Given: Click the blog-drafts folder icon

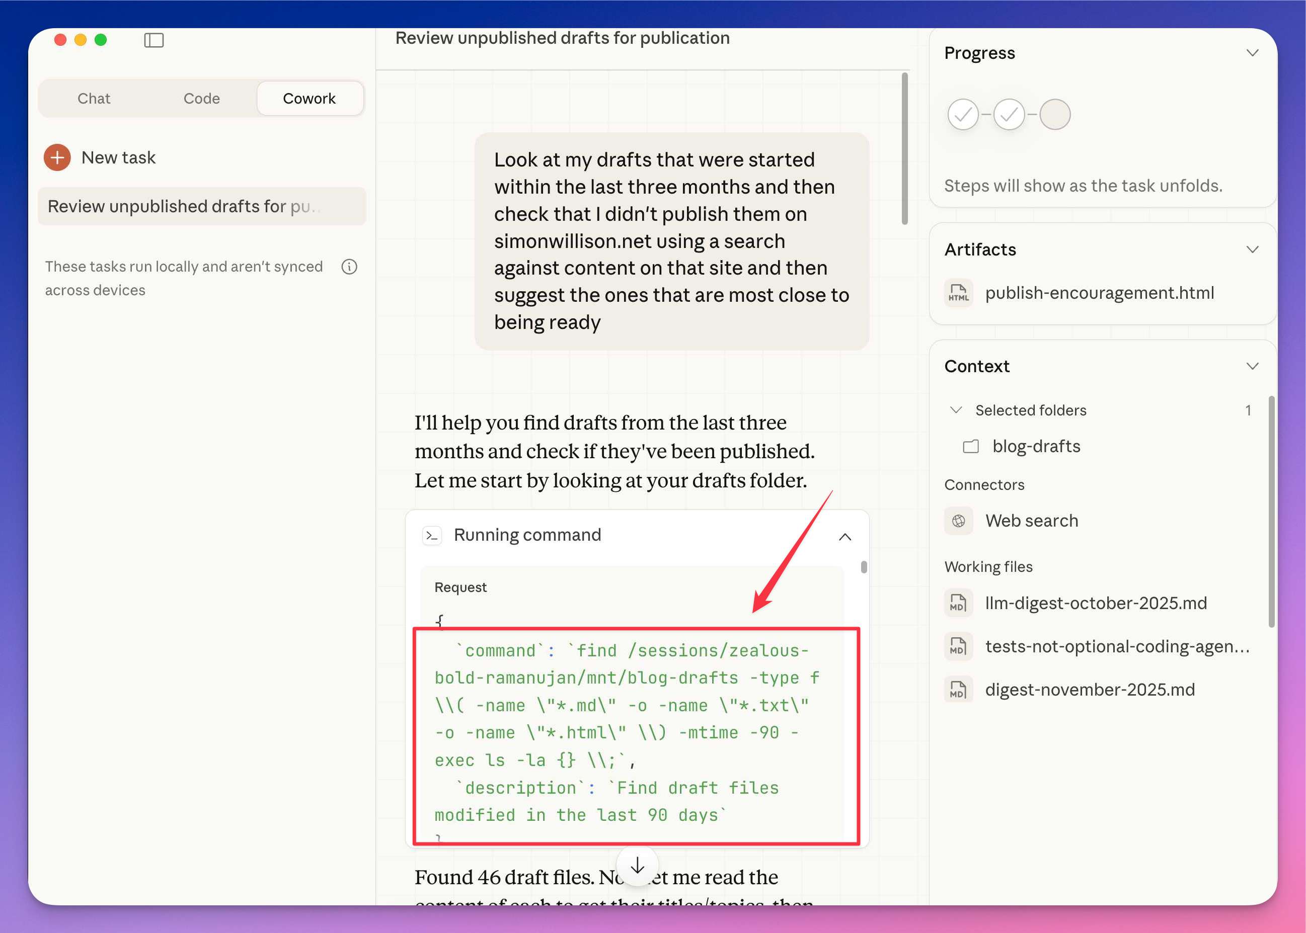Looking at the screenshot, I should (971, 447).
